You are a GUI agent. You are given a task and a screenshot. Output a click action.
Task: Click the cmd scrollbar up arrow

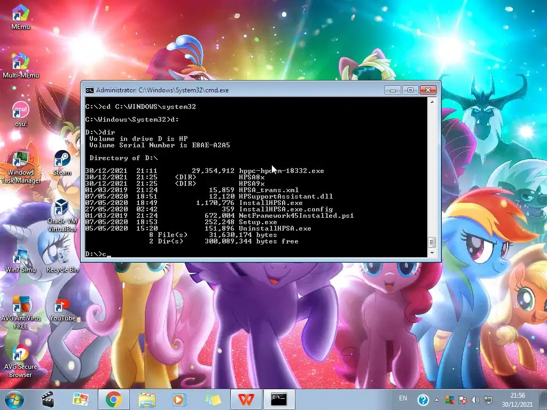pyautogui.click(x=432, y=102)
